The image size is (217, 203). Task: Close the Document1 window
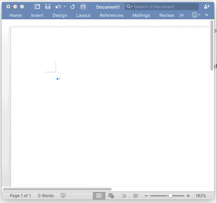point(8,7)
